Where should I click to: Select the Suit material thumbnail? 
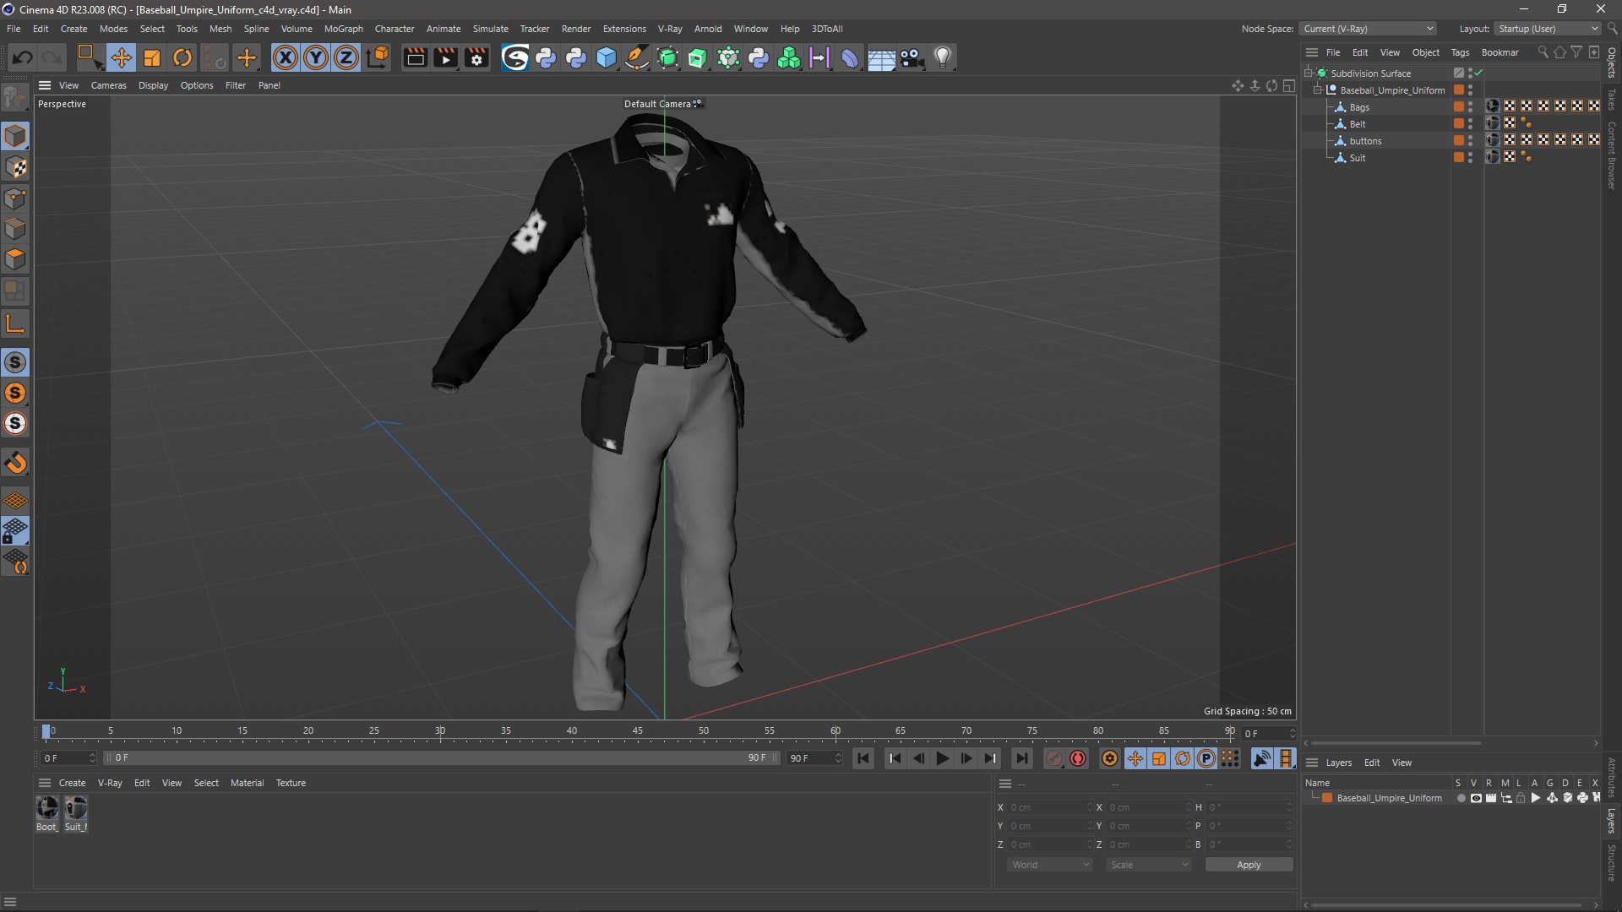[76, 809]
